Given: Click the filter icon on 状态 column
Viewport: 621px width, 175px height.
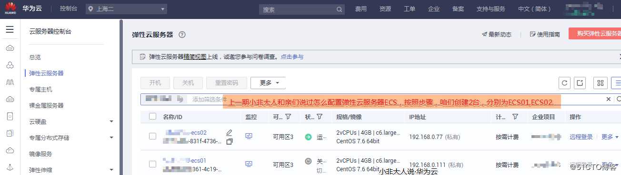Looking at the screenshot, I should (x=320, y=117).
